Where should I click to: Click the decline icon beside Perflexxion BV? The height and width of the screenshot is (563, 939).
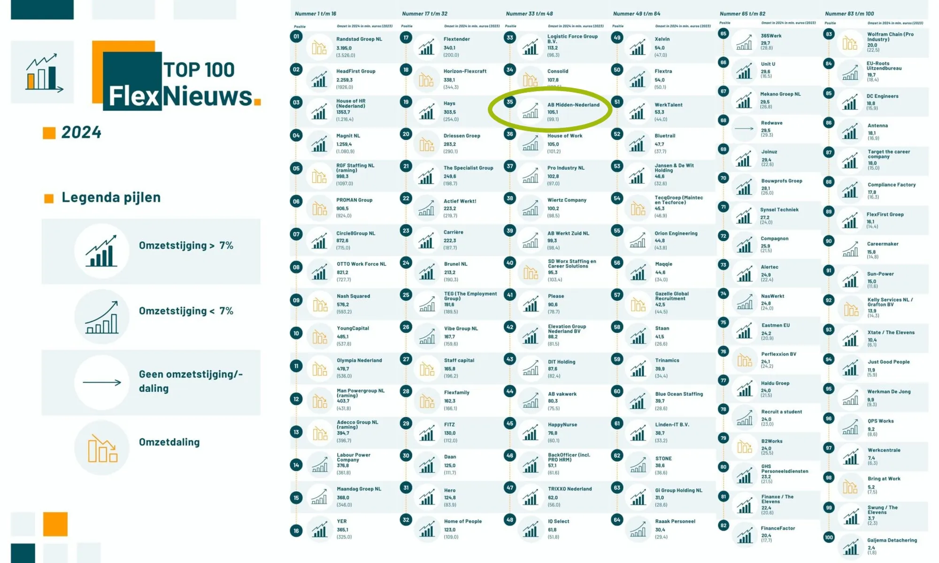[744, 360]
